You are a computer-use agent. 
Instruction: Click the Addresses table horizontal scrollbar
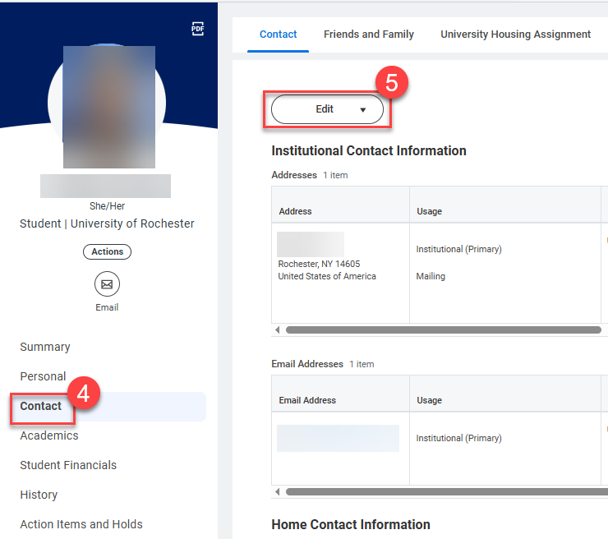pyautogui.click(x=444, y=330)
